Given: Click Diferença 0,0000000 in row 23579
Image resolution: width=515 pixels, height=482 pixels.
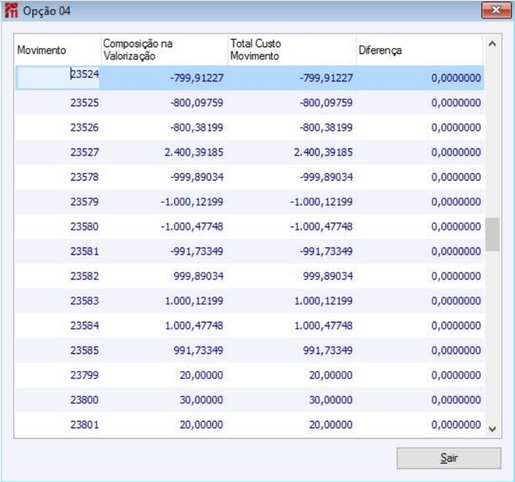Looking at the screenshot, I should (x=456, y=202).
